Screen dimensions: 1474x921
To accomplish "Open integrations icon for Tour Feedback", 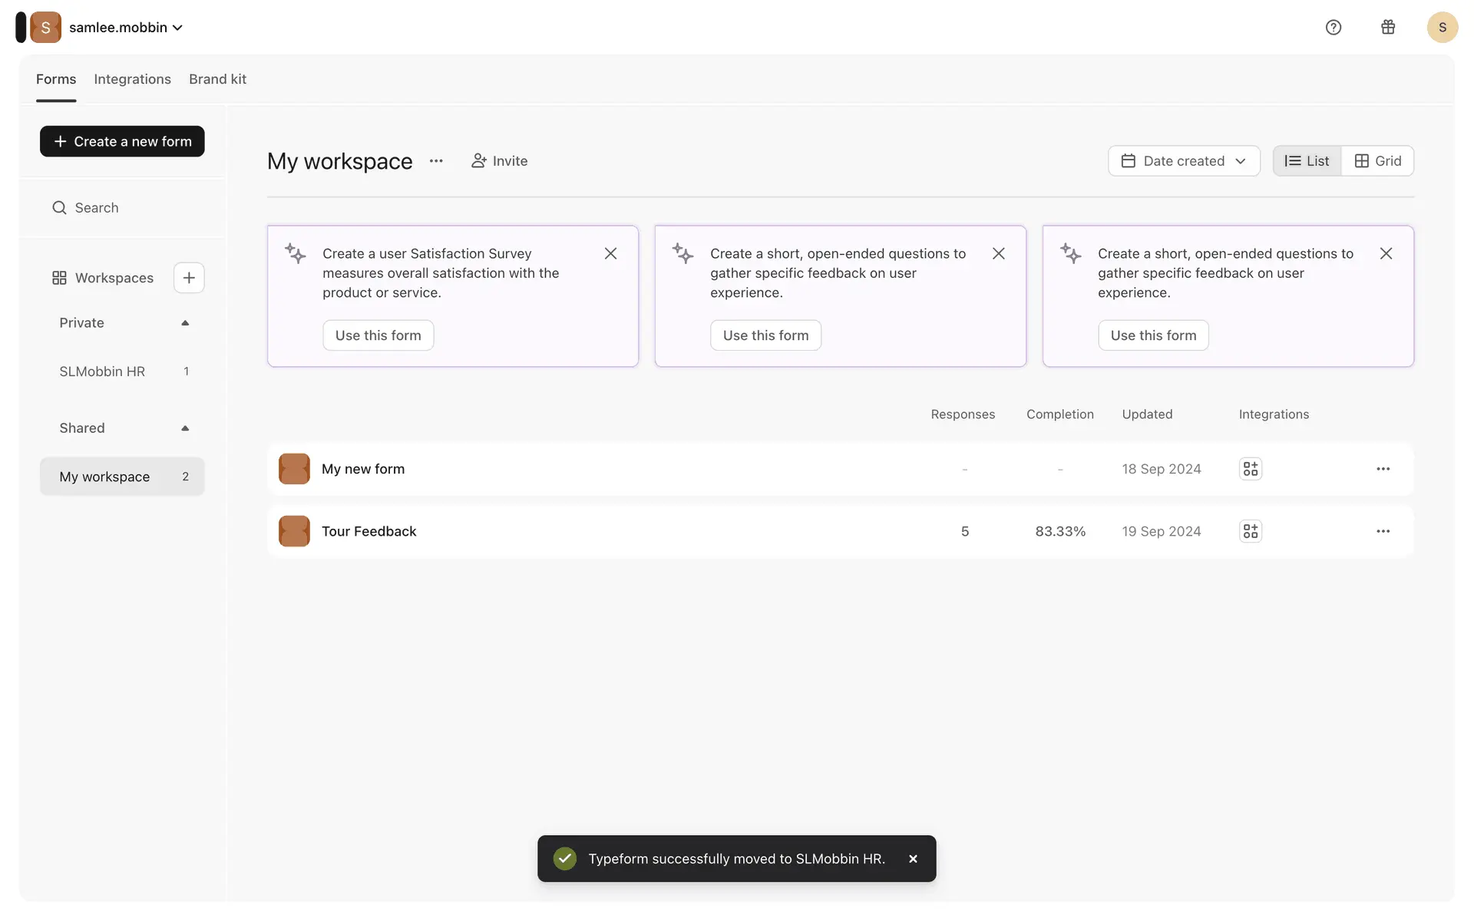I will point(1251,531).
